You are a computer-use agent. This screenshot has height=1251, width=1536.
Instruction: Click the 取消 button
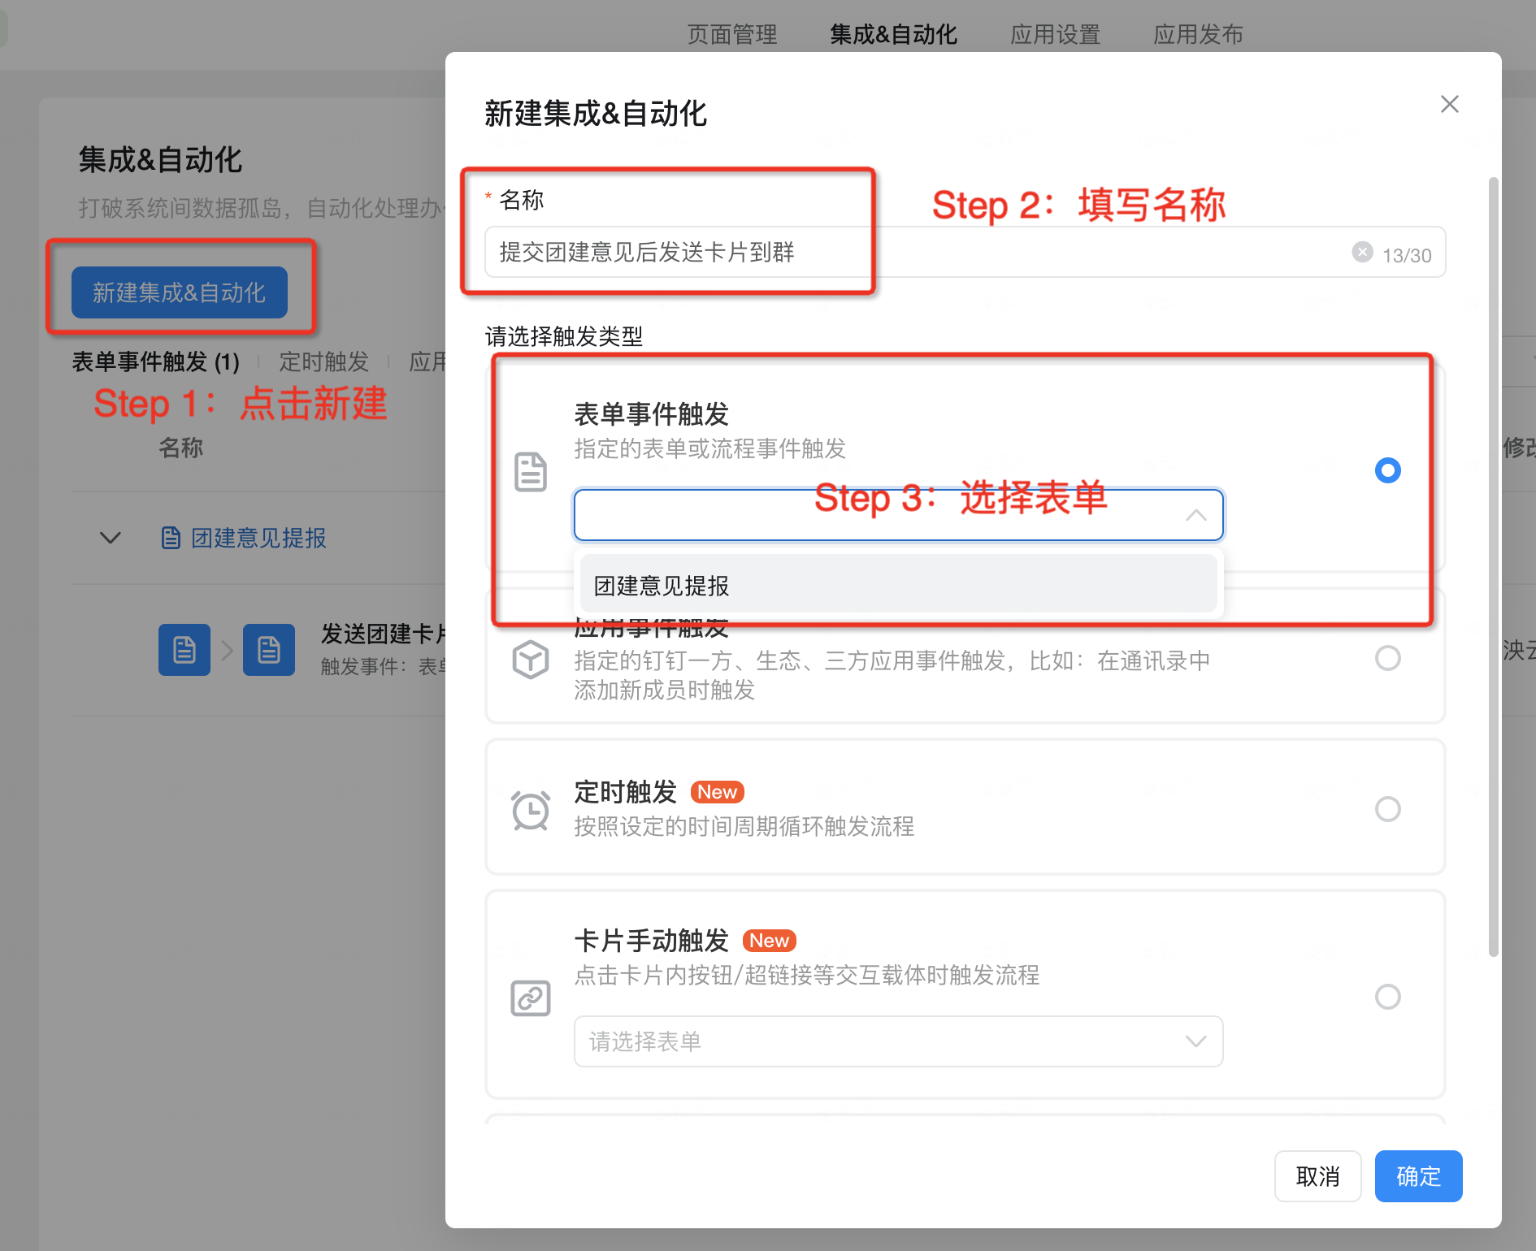coord(1317,1176)
